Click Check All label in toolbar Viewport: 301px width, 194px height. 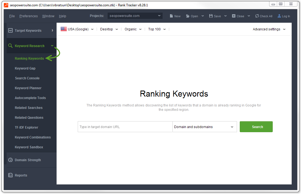pyautogui.click(x=266, y=16)
